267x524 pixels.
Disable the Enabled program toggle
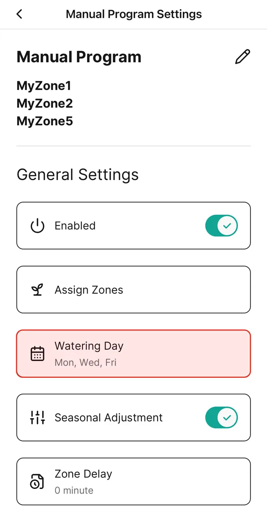coord(221,226)
